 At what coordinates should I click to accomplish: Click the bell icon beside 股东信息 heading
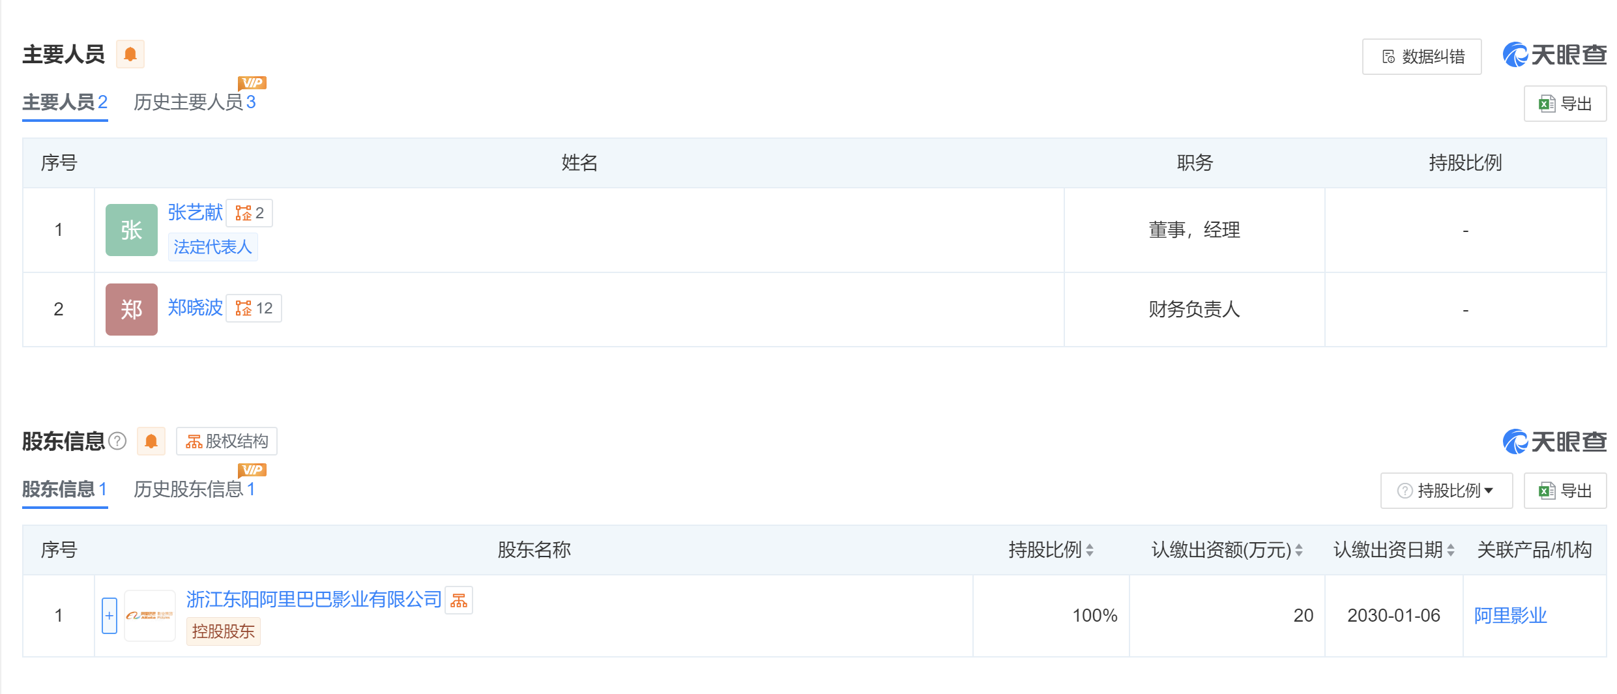coord(151,441)
